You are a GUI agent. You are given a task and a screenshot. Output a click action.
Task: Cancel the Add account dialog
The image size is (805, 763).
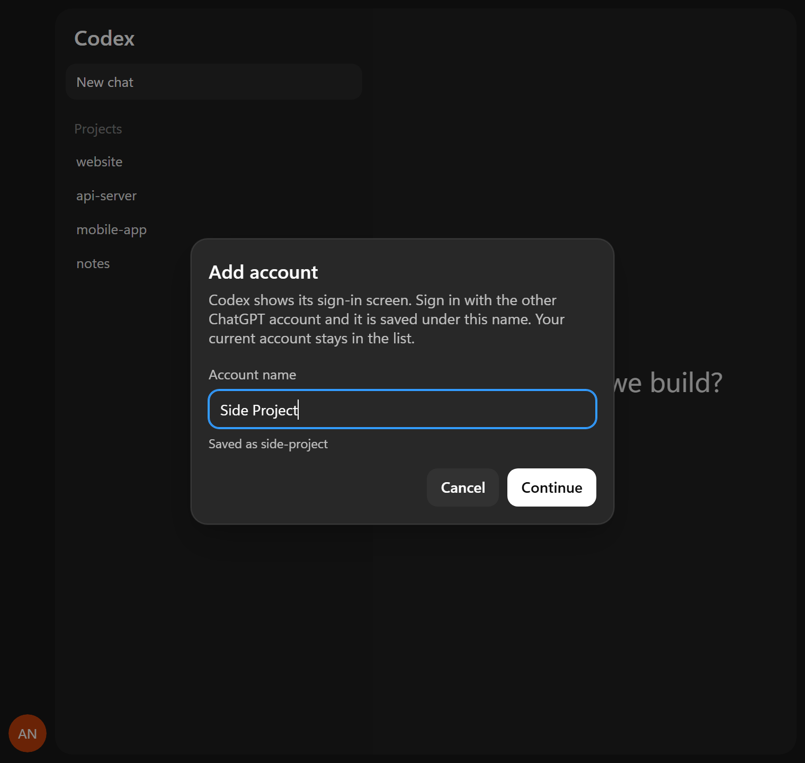click(463, 487)
